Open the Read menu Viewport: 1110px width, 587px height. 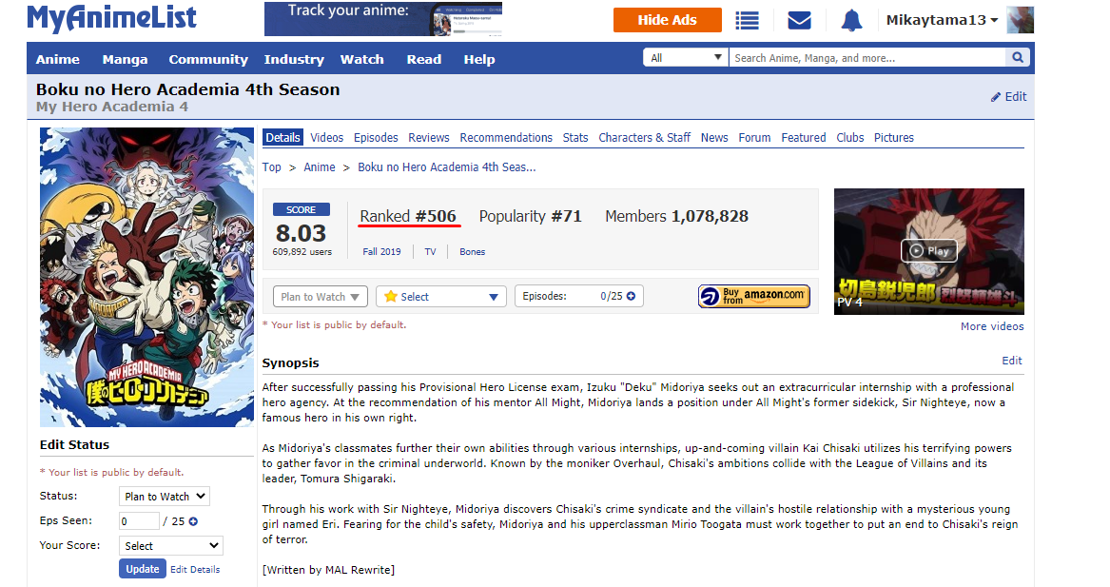424,60
